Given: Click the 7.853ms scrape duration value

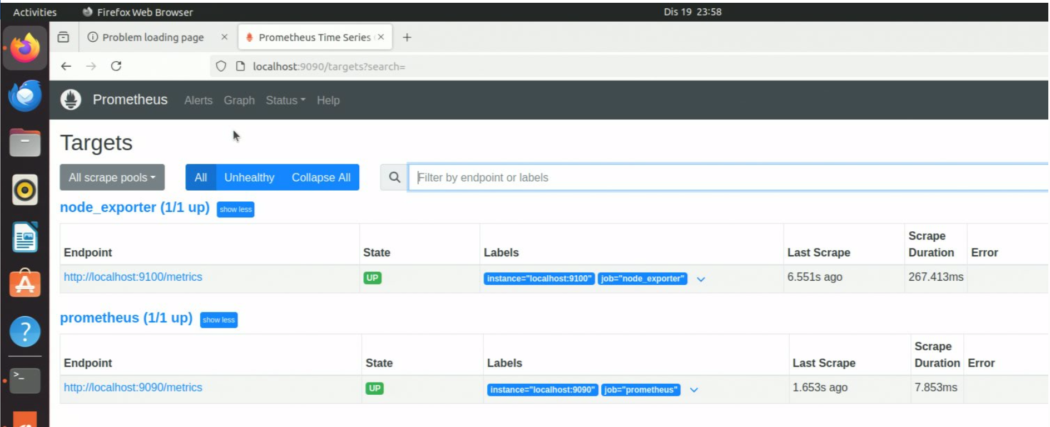Looking at the screenshot, I should point(936,388).
